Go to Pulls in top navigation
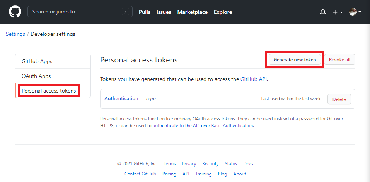Viewport: 370px width, 182px height. [145, 12]
